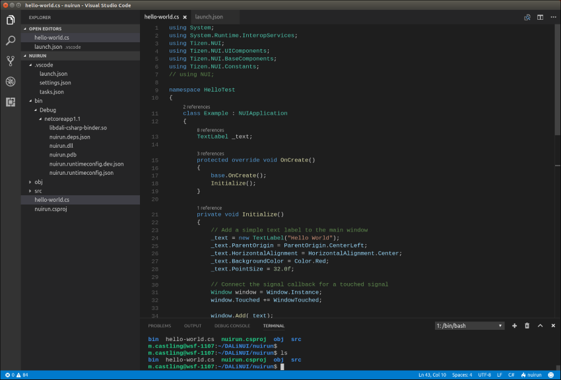Open the editor's more actions menu
This screenshot has height=380, width=561.
[x=553, y=17]
